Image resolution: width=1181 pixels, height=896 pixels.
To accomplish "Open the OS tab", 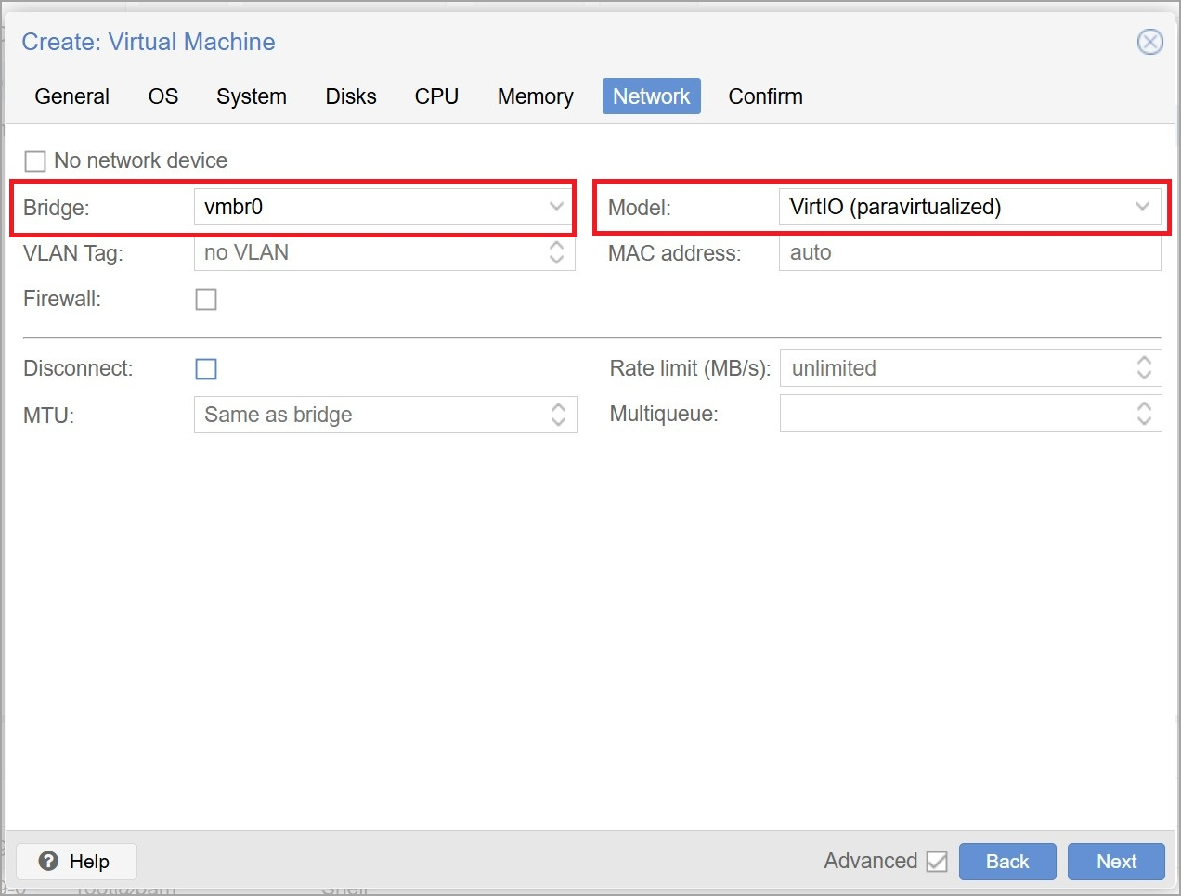I will point(163,96).
